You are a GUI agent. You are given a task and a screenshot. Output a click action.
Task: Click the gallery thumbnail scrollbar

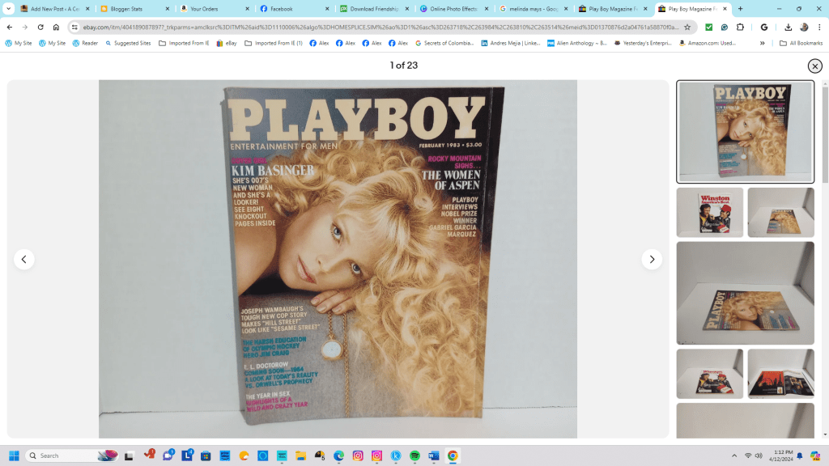(x=824, y=129)
